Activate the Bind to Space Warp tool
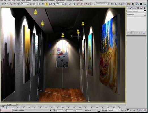 click(x=18, y=4)
